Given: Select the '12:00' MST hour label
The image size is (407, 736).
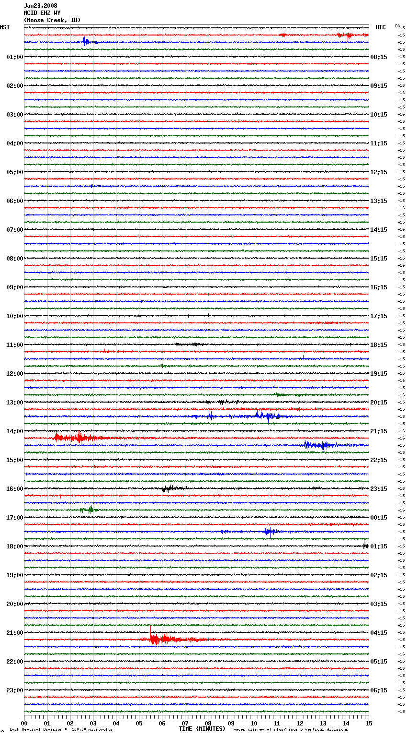Looking at the screenshot, I should click(14, 374).
